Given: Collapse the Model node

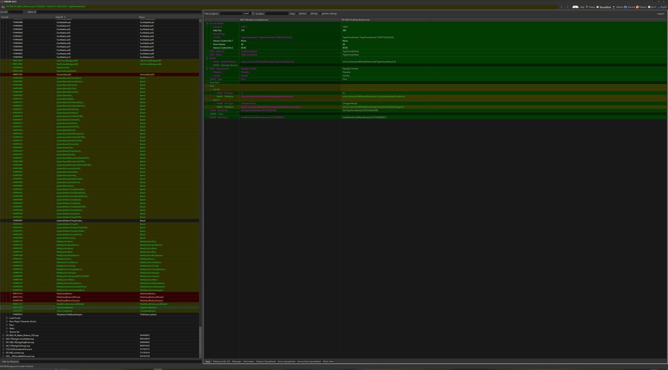Looking at the screenshot, I should click(x=207, y=58).
